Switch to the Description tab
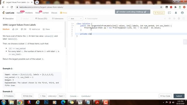 [x=8, y=19]
